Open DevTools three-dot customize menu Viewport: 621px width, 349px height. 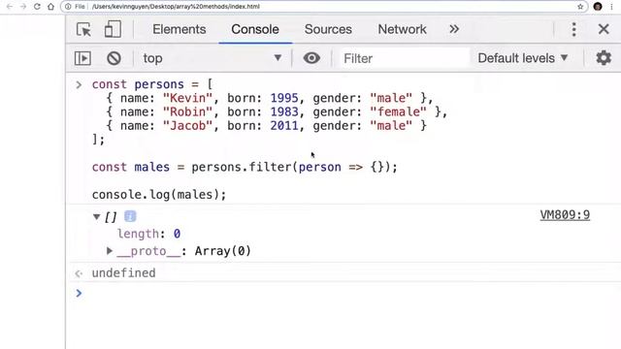(x=573, y=29)
